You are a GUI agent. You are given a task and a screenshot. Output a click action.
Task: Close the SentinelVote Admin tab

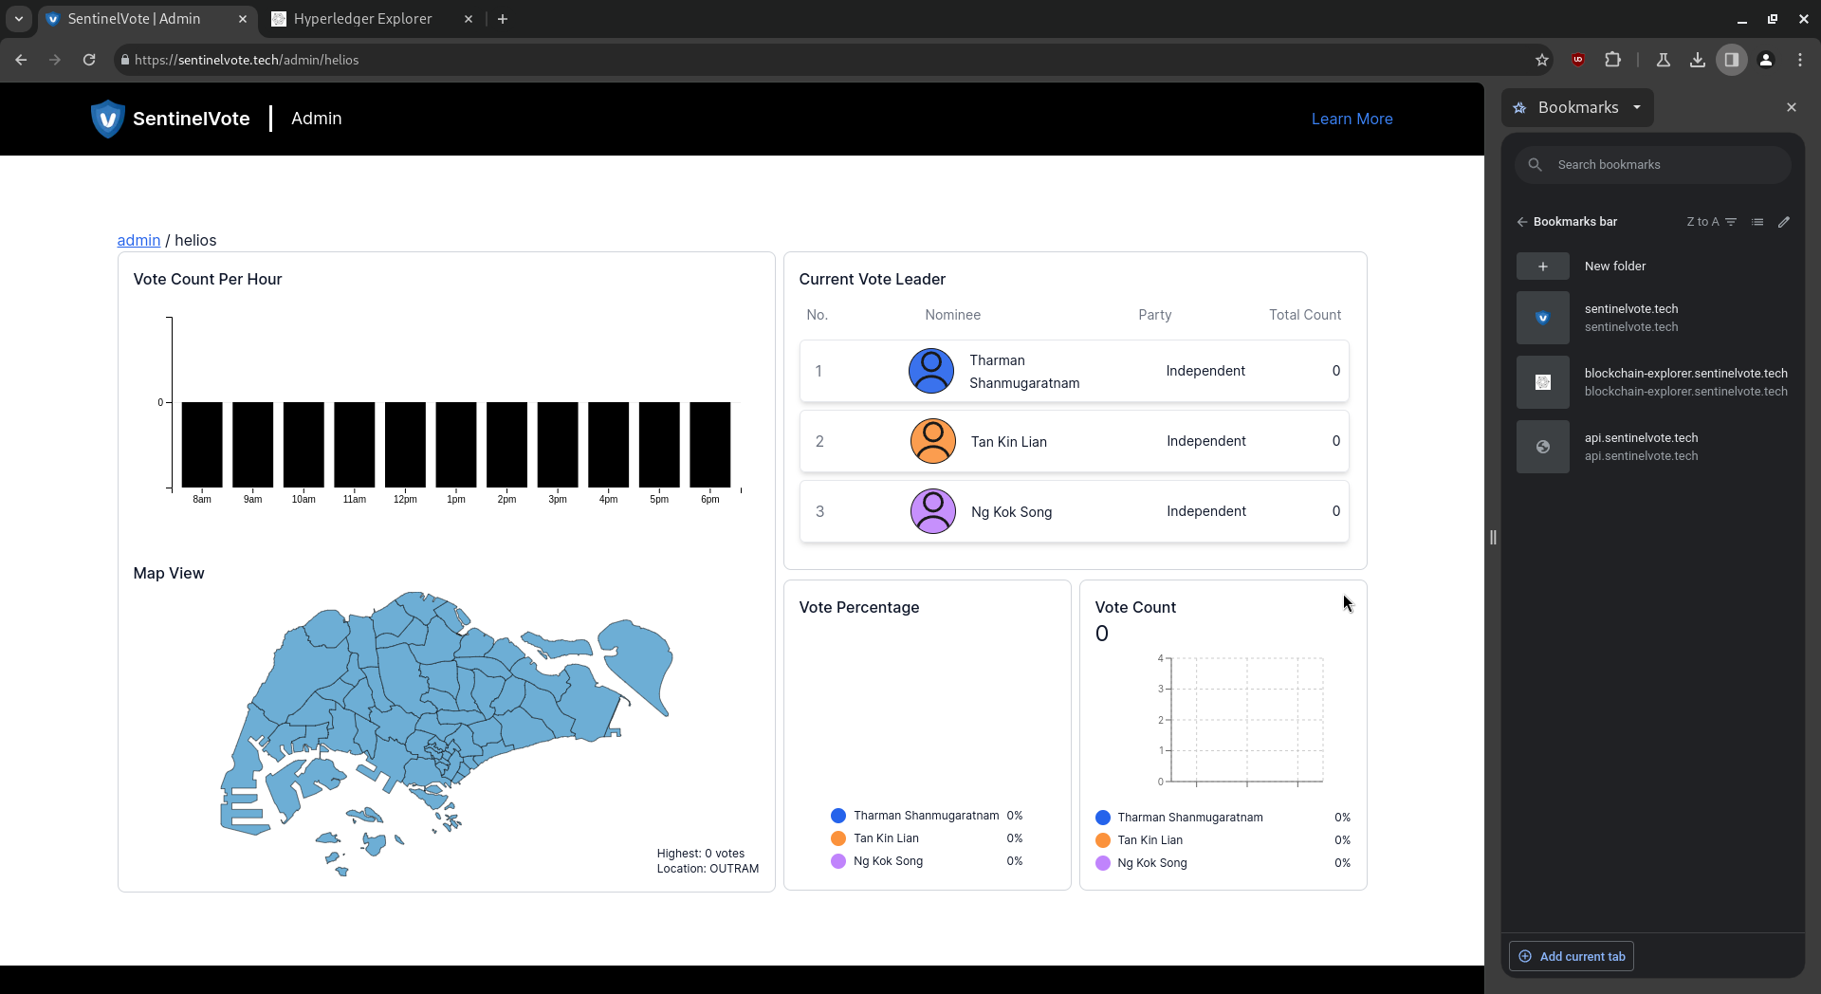click(x=243, y=19)
